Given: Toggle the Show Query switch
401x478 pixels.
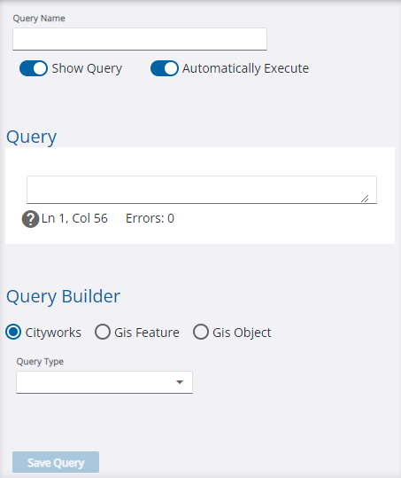Looking at the screenshot, I should click(34, 68).
